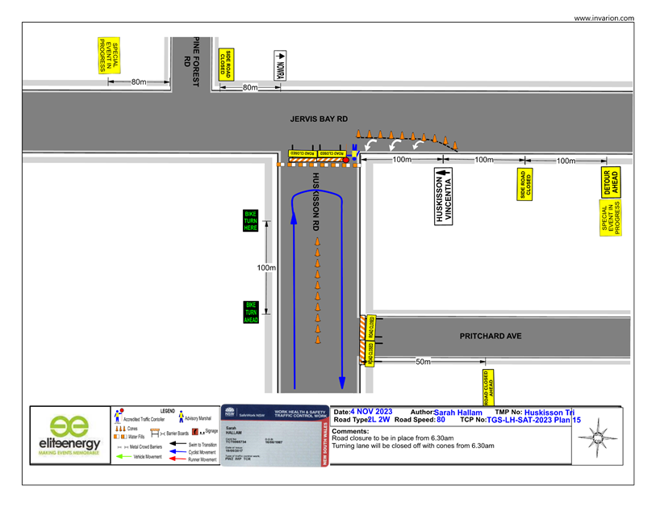Click the Elite Energy logo

pos(69,437)
